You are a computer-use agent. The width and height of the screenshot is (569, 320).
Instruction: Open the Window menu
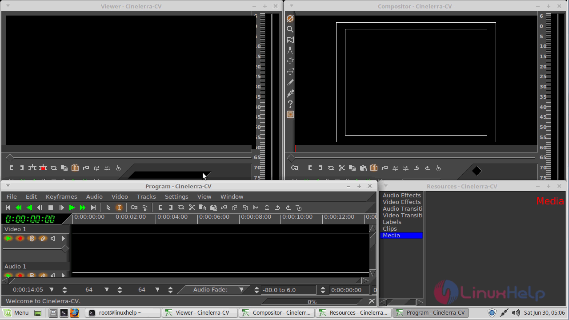232,196
